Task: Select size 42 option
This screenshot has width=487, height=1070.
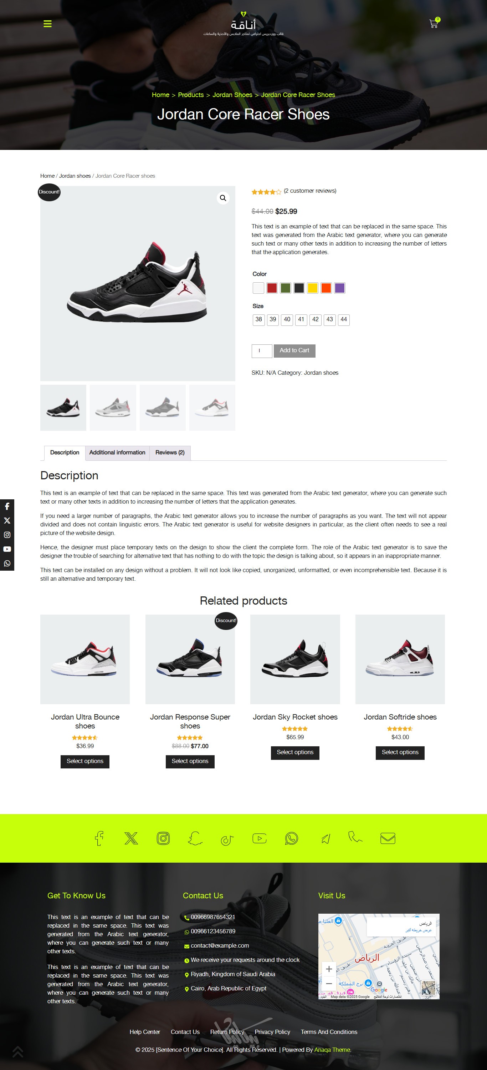Action: tap(315, 319)
